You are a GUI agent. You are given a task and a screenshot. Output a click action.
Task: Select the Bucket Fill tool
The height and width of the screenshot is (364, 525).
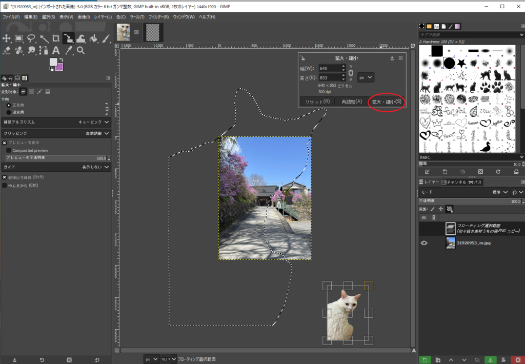pos(93,38)
